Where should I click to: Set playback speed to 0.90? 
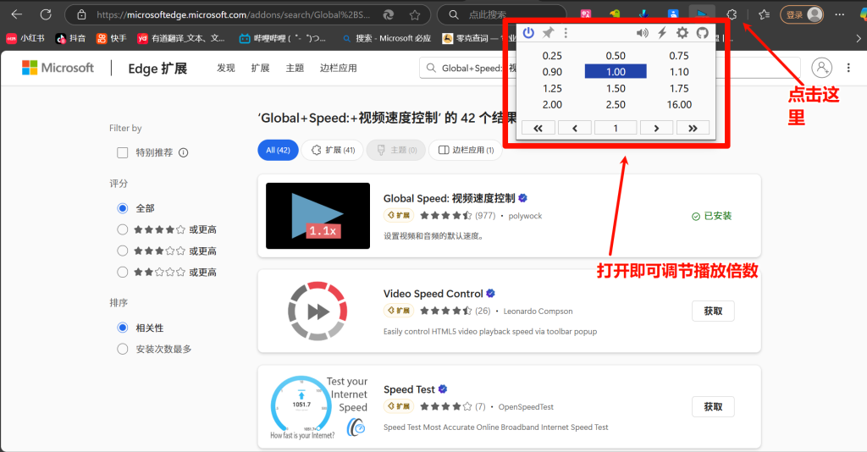pyautogui.click(x=552, y=72)
